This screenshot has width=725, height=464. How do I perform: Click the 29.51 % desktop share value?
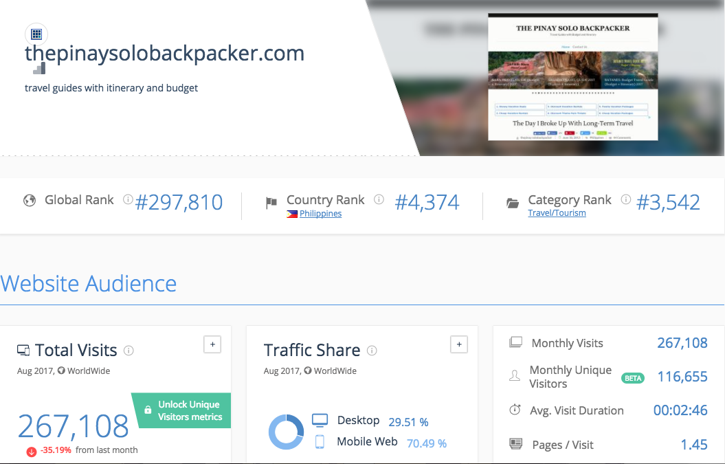tap(408, 422)
